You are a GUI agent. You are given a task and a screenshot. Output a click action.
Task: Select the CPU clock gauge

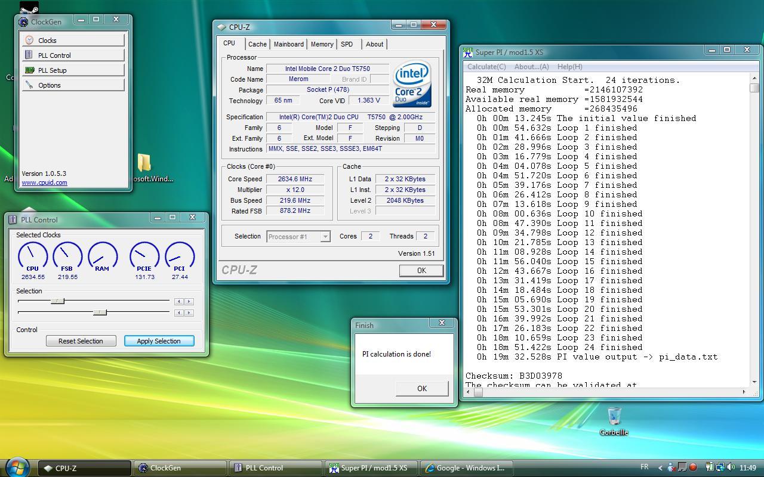click(33, 261)
